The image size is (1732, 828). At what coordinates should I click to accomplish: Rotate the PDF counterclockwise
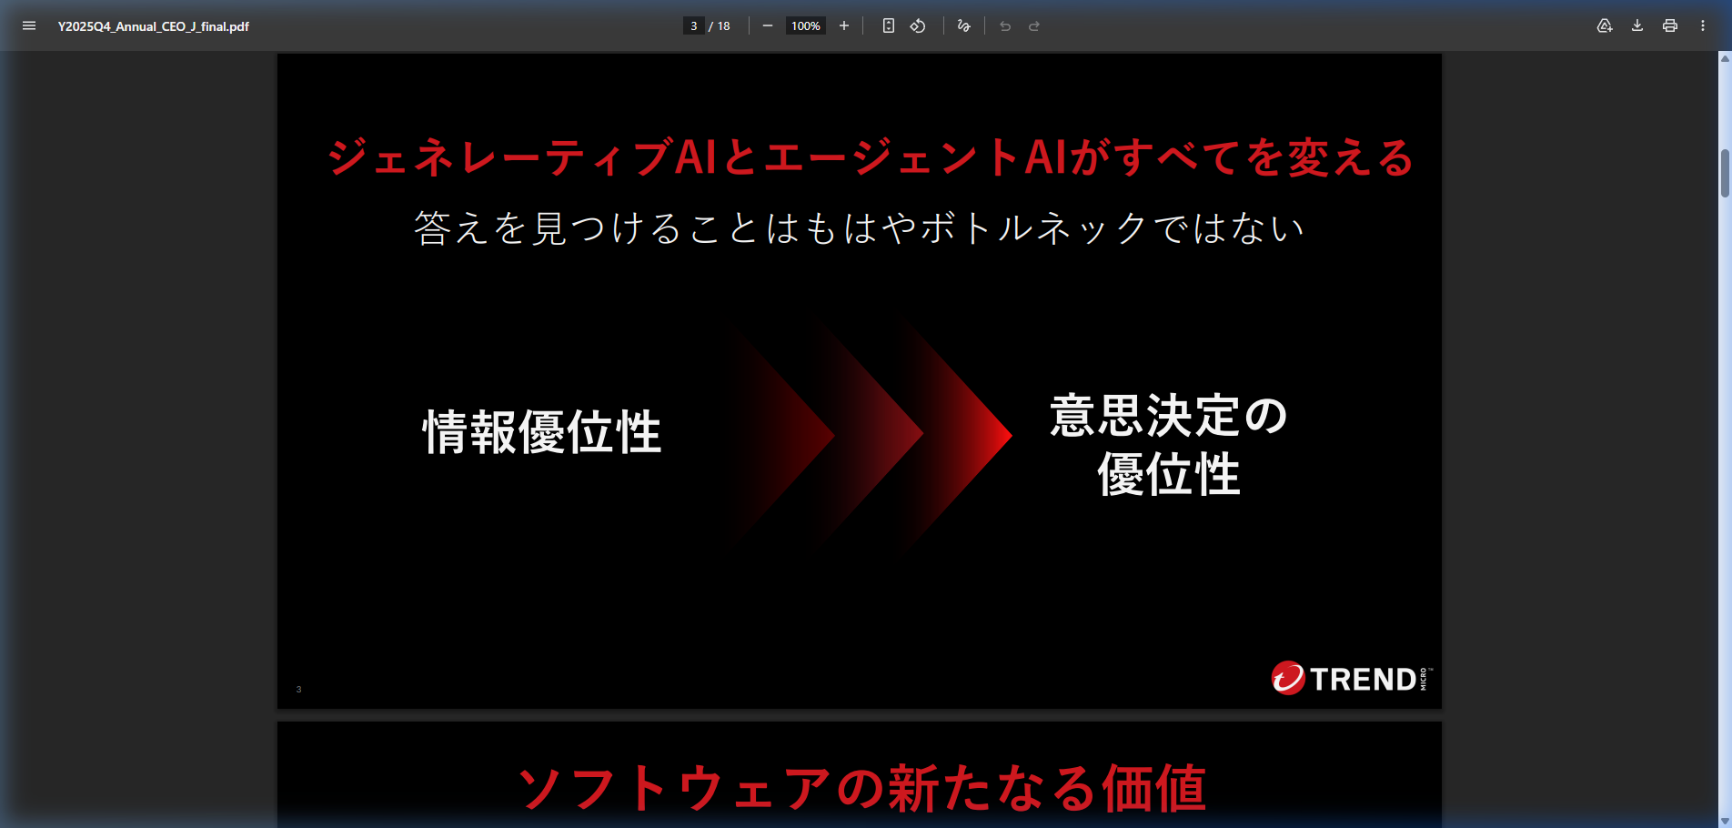tap(918, 25)
